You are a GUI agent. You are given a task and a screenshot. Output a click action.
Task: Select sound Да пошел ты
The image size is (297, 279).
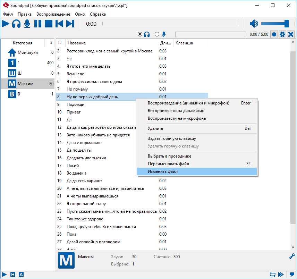[96, 150]
